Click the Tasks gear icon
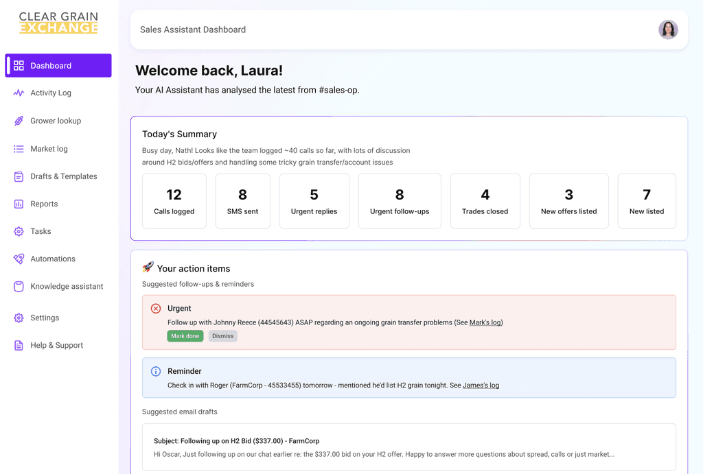This screenshot has width=703, height=474. pyautogui.click(x=19, y=231)
